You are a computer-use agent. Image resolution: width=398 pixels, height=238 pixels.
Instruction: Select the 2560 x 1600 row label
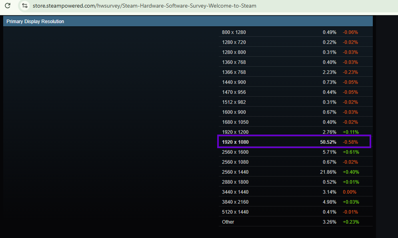[235, 152]
